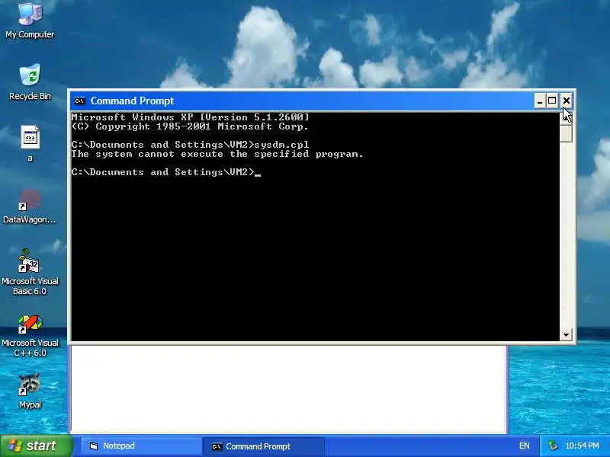Click the Start button
The image size is (610, 457).
[x=37, y=446]
